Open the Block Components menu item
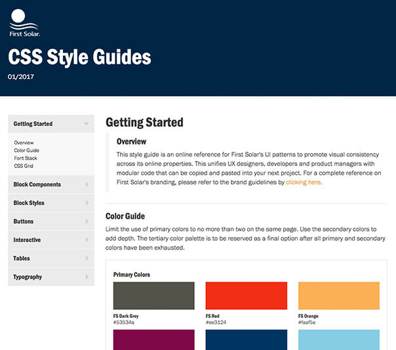 (x=51, y=185)
